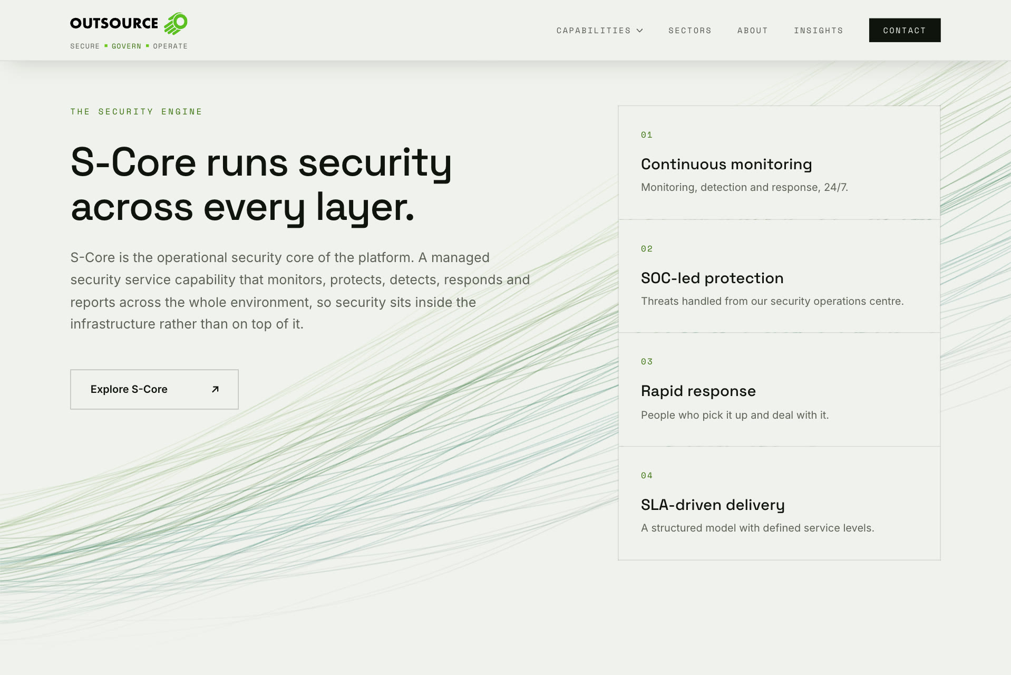Select the SOC-led protection card heading
The height and width of the screenshot is (675, 1011).
tap(712, 278)
